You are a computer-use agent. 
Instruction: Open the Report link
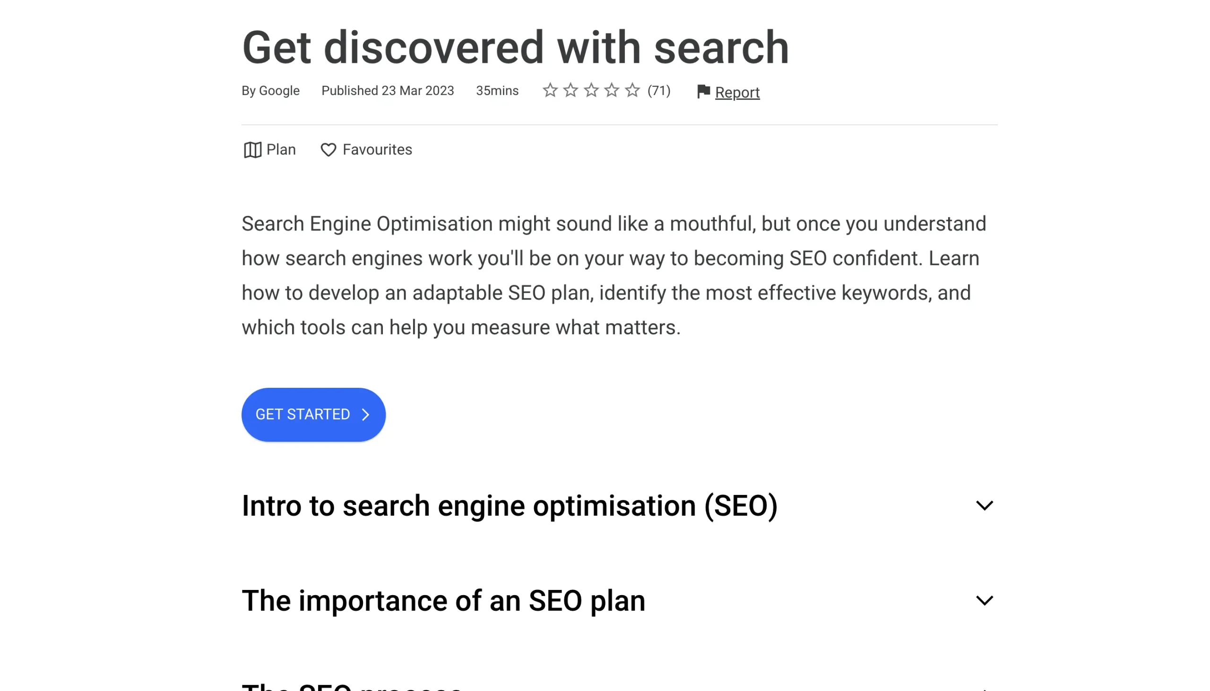737,92
